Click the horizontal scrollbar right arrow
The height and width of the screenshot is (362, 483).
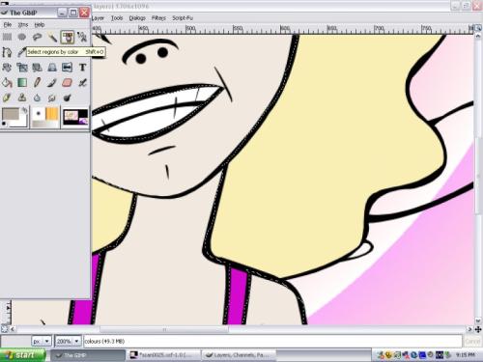(469, 329)
